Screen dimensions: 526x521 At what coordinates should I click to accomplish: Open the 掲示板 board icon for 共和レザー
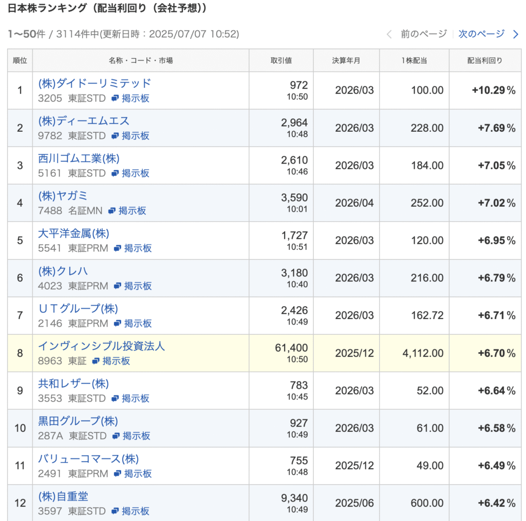115,398
